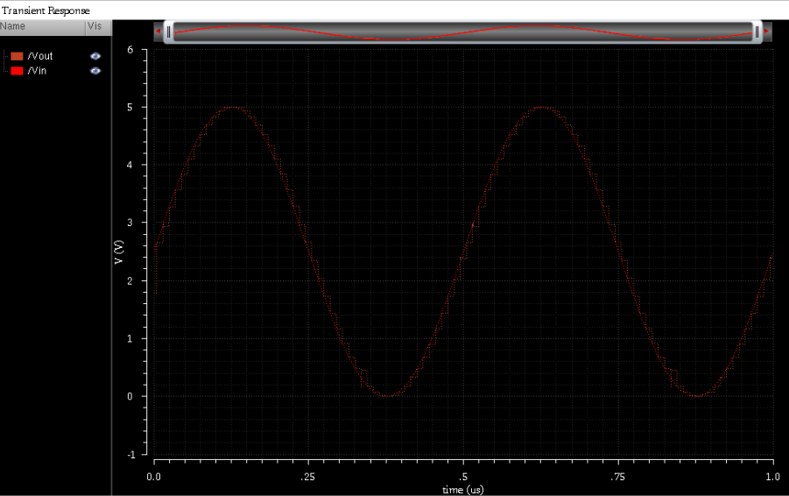This screenshot has height=496, width=789.
Task: Click the Vis column header
Action: click(x=95, y=27)
